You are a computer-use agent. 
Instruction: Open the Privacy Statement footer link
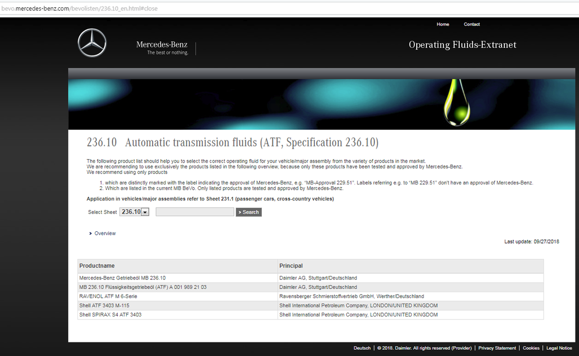[497, 348]
